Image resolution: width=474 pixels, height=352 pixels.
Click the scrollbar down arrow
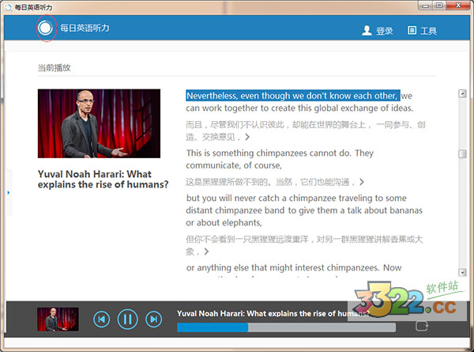click(x=462, y=272)
